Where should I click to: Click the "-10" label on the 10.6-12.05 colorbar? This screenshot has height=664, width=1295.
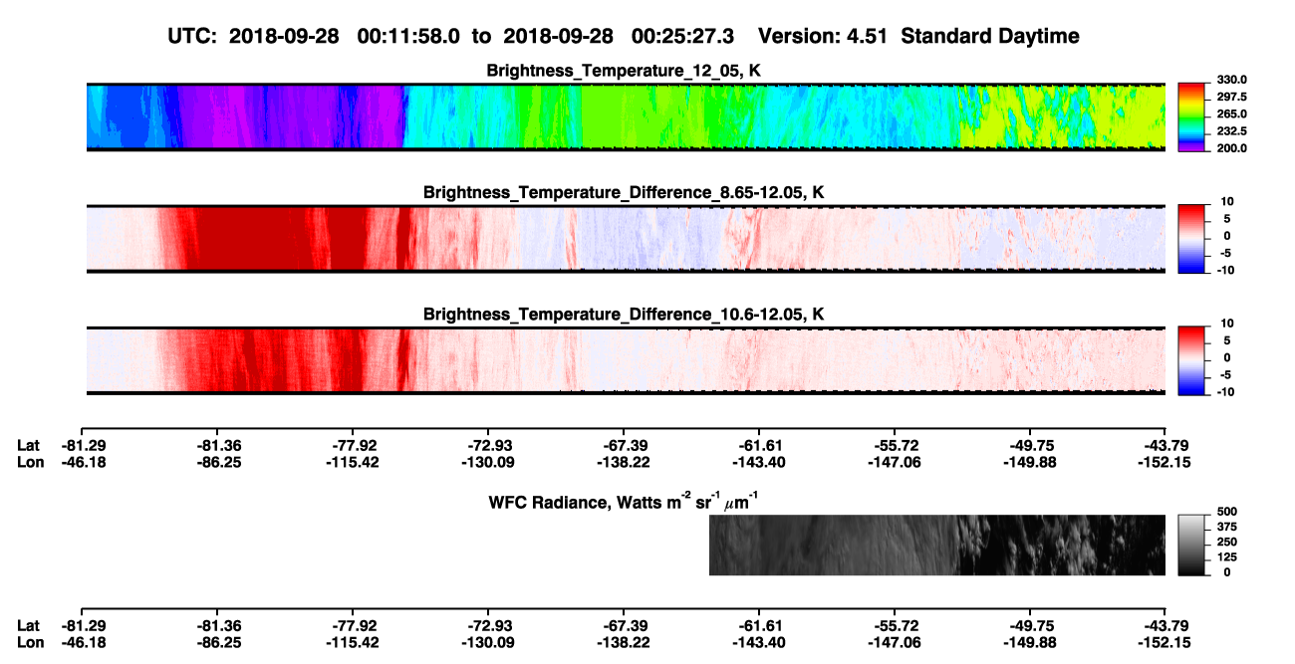coord(1224,392)
